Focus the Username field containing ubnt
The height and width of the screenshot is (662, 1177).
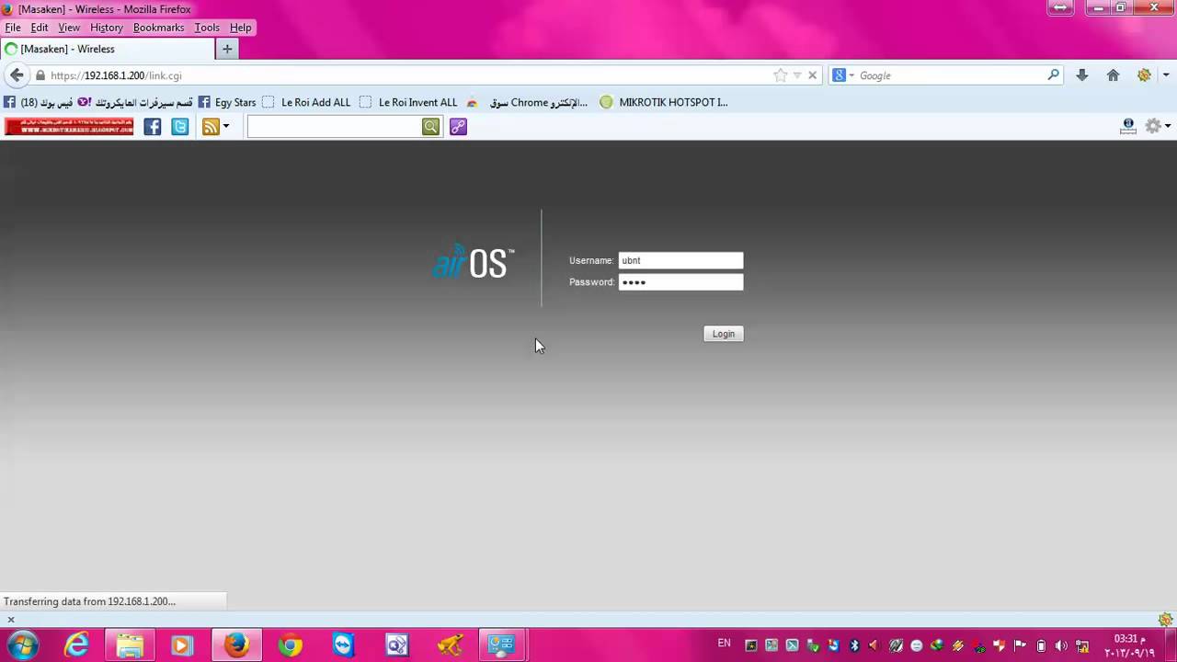(680, 260)
